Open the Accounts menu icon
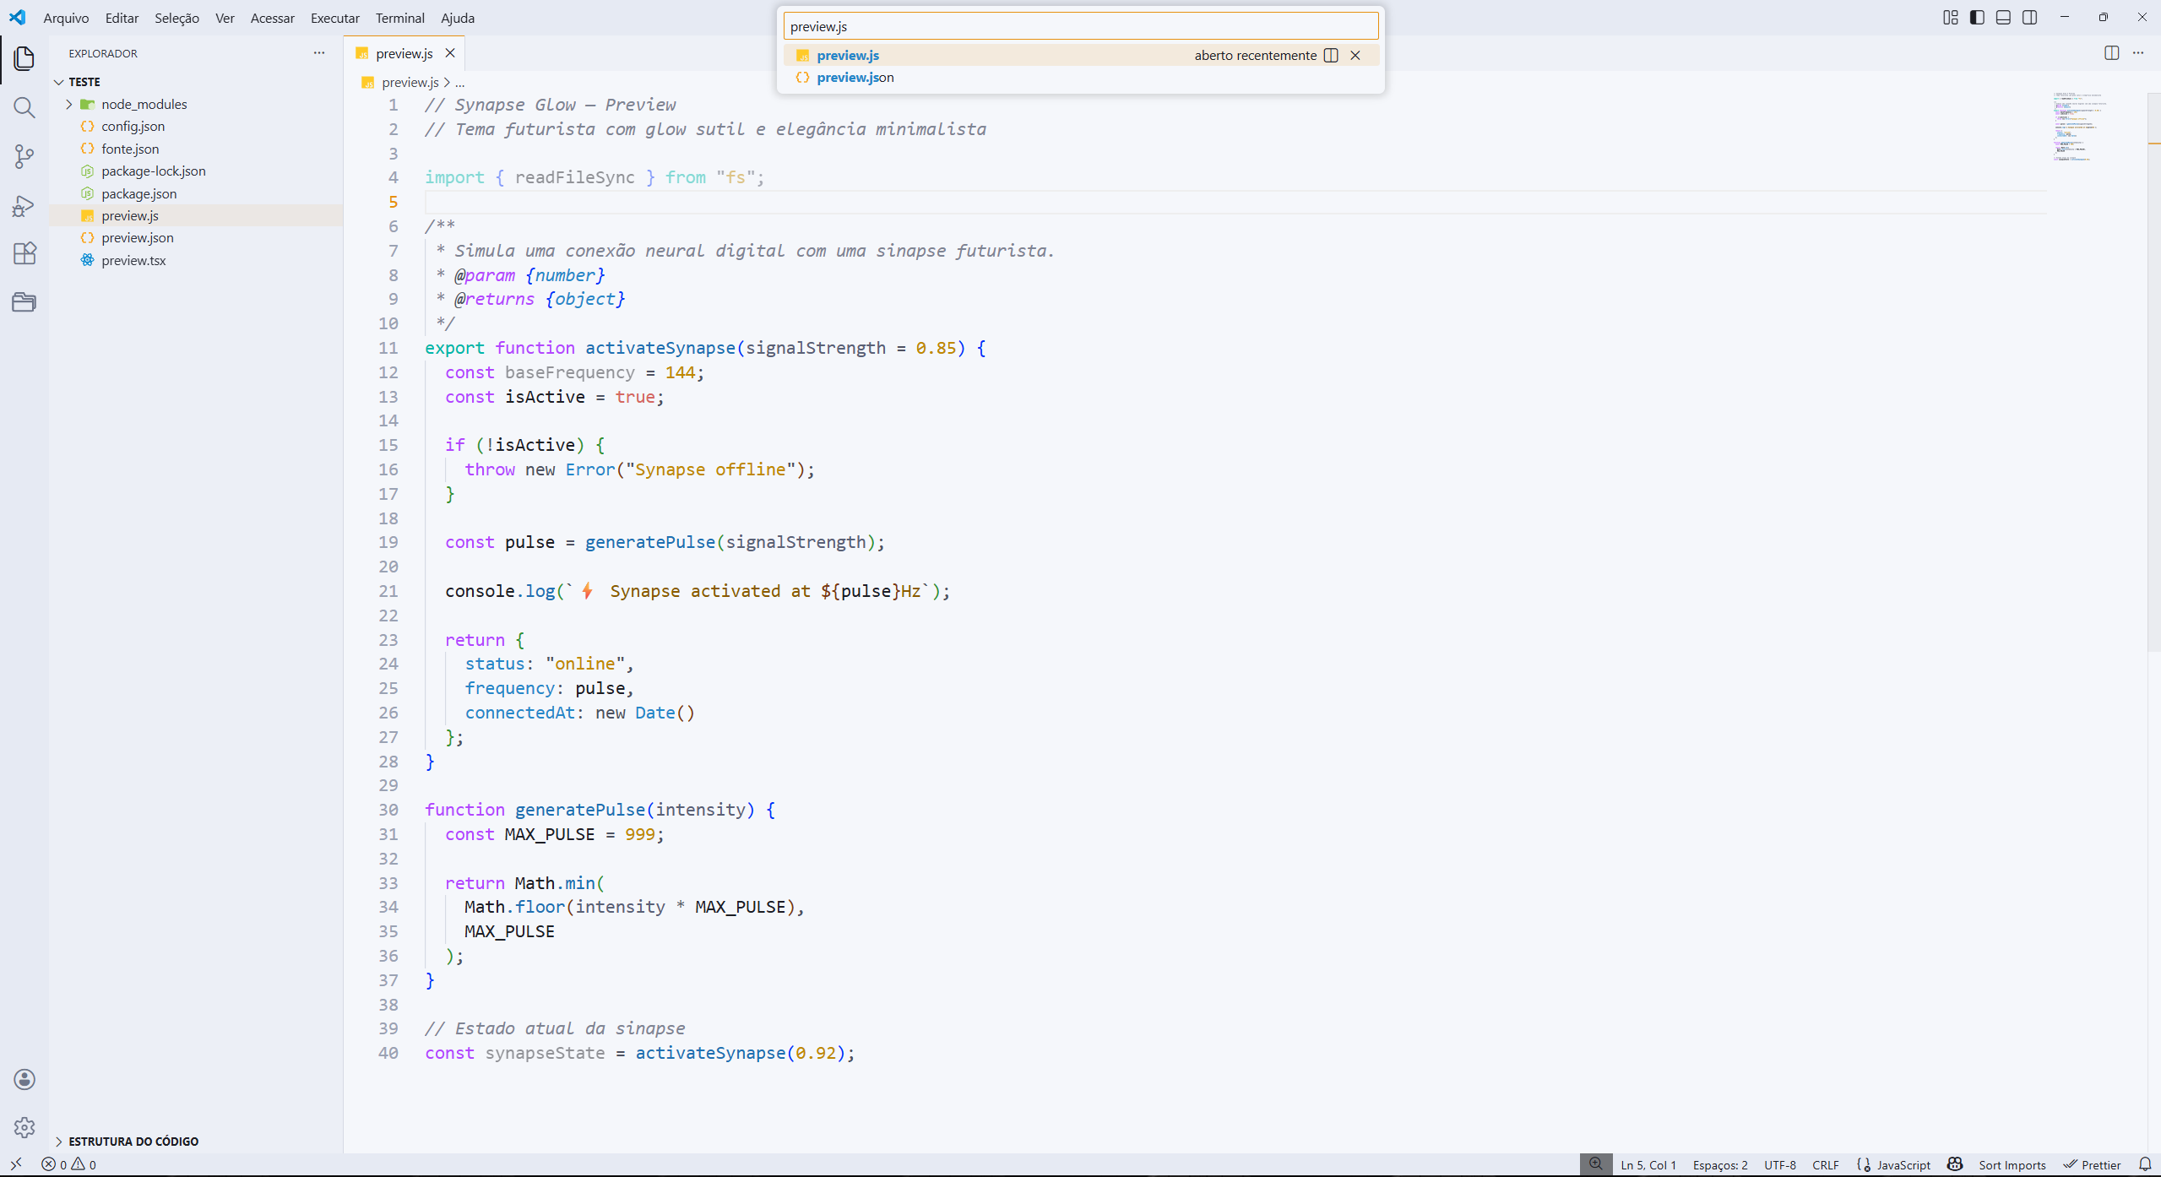Image resolution: width=2161 pixels, height=1177 pixels. click(x=24, y=1079)
